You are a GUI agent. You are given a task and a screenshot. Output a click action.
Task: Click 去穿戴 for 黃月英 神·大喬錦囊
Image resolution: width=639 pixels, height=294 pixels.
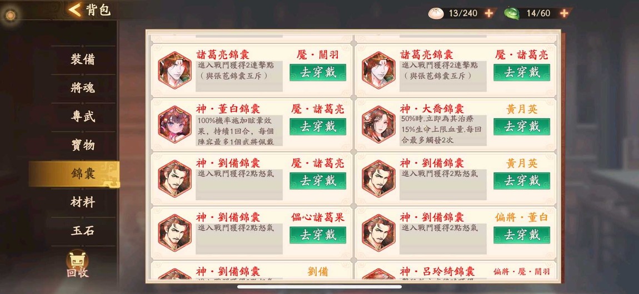pos(522,126)
